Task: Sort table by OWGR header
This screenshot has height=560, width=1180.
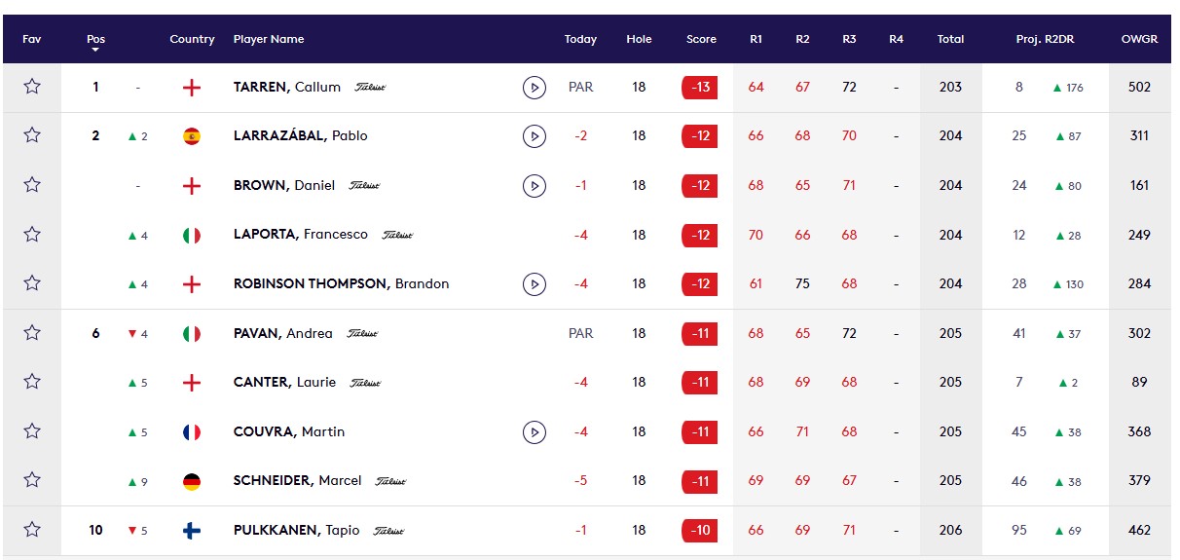Action: pyautogui.click(x=1139, y=40)
